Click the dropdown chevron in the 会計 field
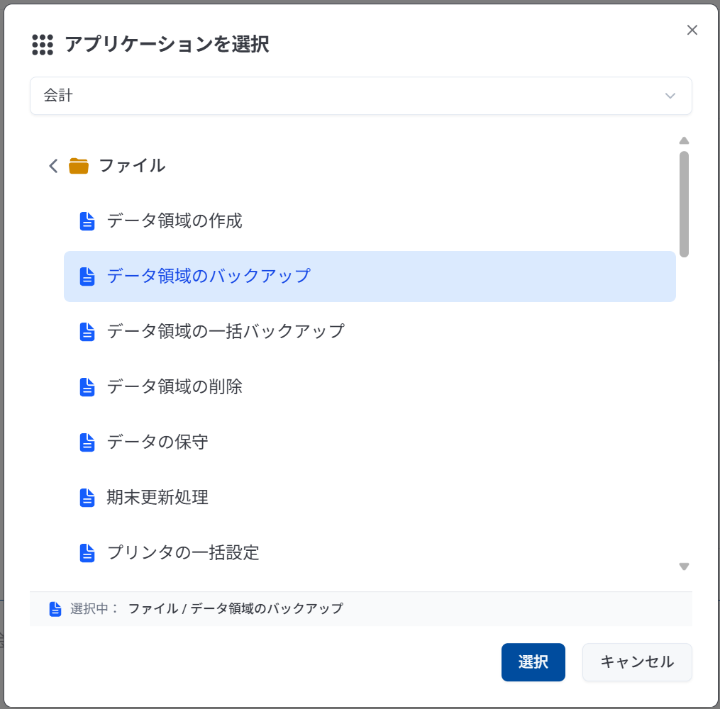This screenshot has height=709, width=720. click(670, 96)
